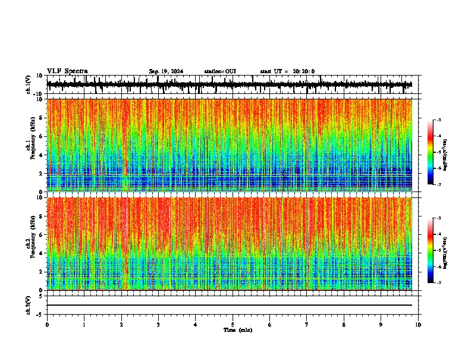Click time axis tick label "10"
Image resolution: width=471 pixels, height=364 pixels.
pyautogui.click(x=418, y=325)
